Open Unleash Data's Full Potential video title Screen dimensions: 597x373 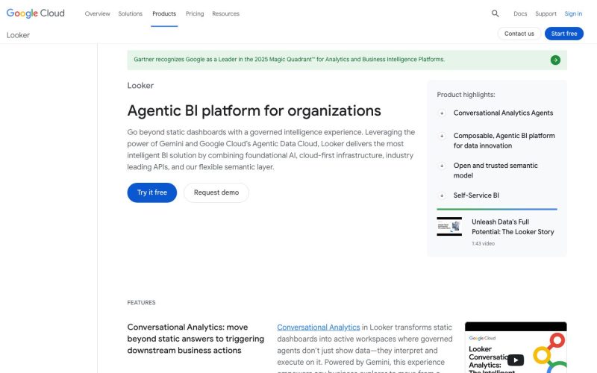513,227
